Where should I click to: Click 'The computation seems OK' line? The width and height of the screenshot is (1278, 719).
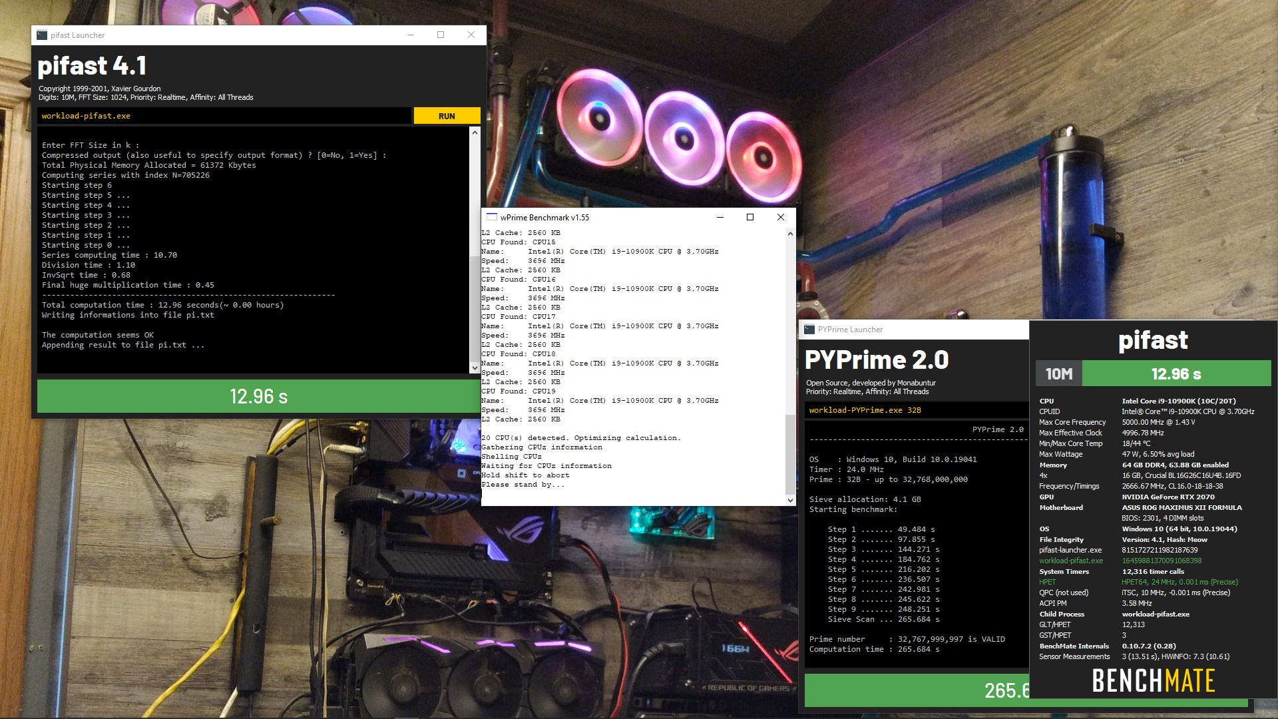(98, 335)
